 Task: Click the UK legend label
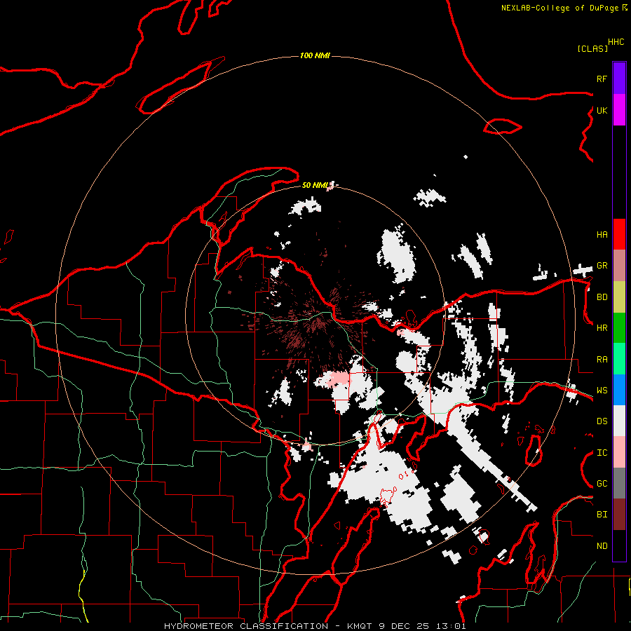point(602,110)
